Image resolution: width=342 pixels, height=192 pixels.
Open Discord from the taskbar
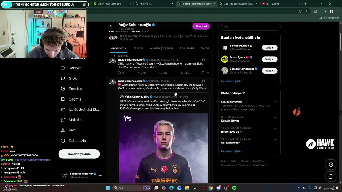[x=219, y=188]
